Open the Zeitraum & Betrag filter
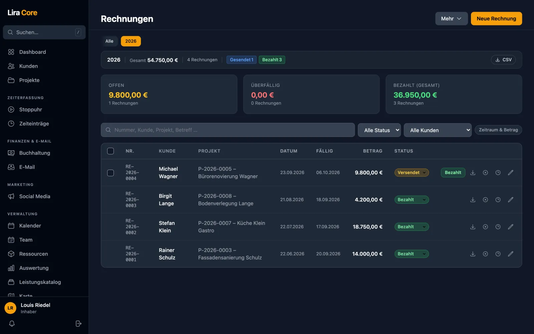Image resolution: width=534 pixels, height=334 pixels. [498, 130]
